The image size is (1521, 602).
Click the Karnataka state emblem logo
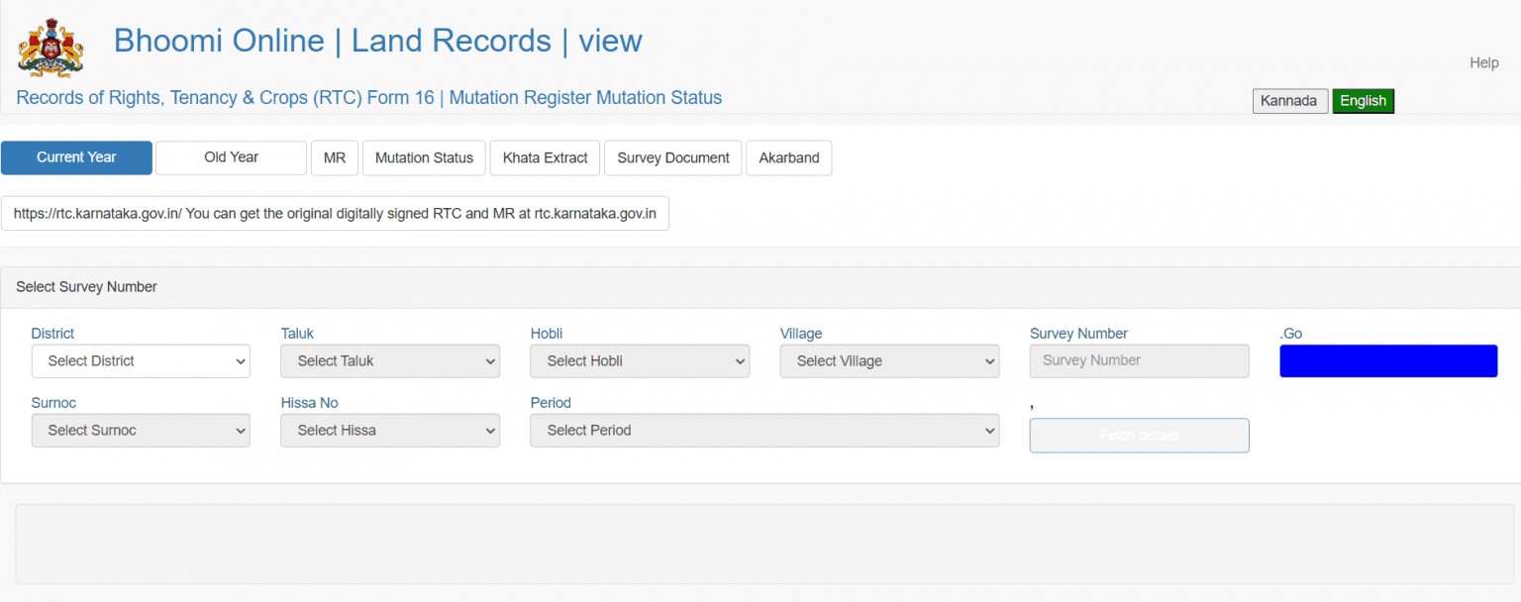pos(51,47)
